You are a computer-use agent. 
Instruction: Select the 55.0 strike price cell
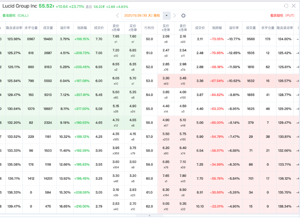[x=149, y=109]
